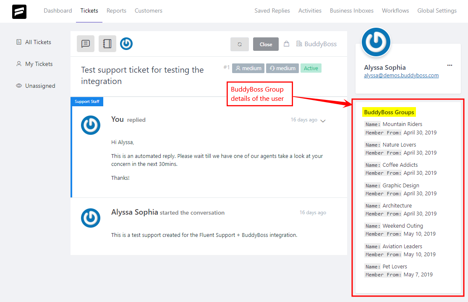Select the conversation reply icon in the toolbar
The image size is (468, 302).
86,44
